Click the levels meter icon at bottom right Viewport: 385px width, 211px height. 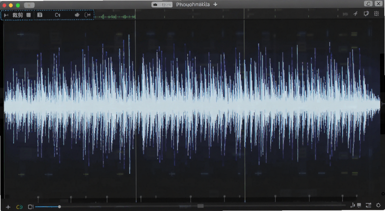(x=353, y=205)
